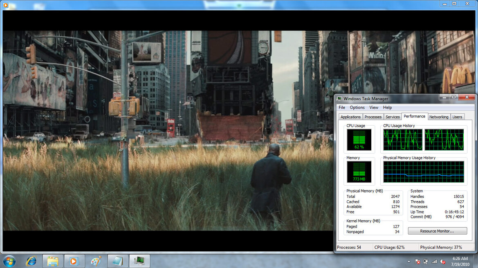This screenshot has height=268, width=478.
Task: Click the 7/19/2010 date in the tray
Action: [x=460, y=264]
